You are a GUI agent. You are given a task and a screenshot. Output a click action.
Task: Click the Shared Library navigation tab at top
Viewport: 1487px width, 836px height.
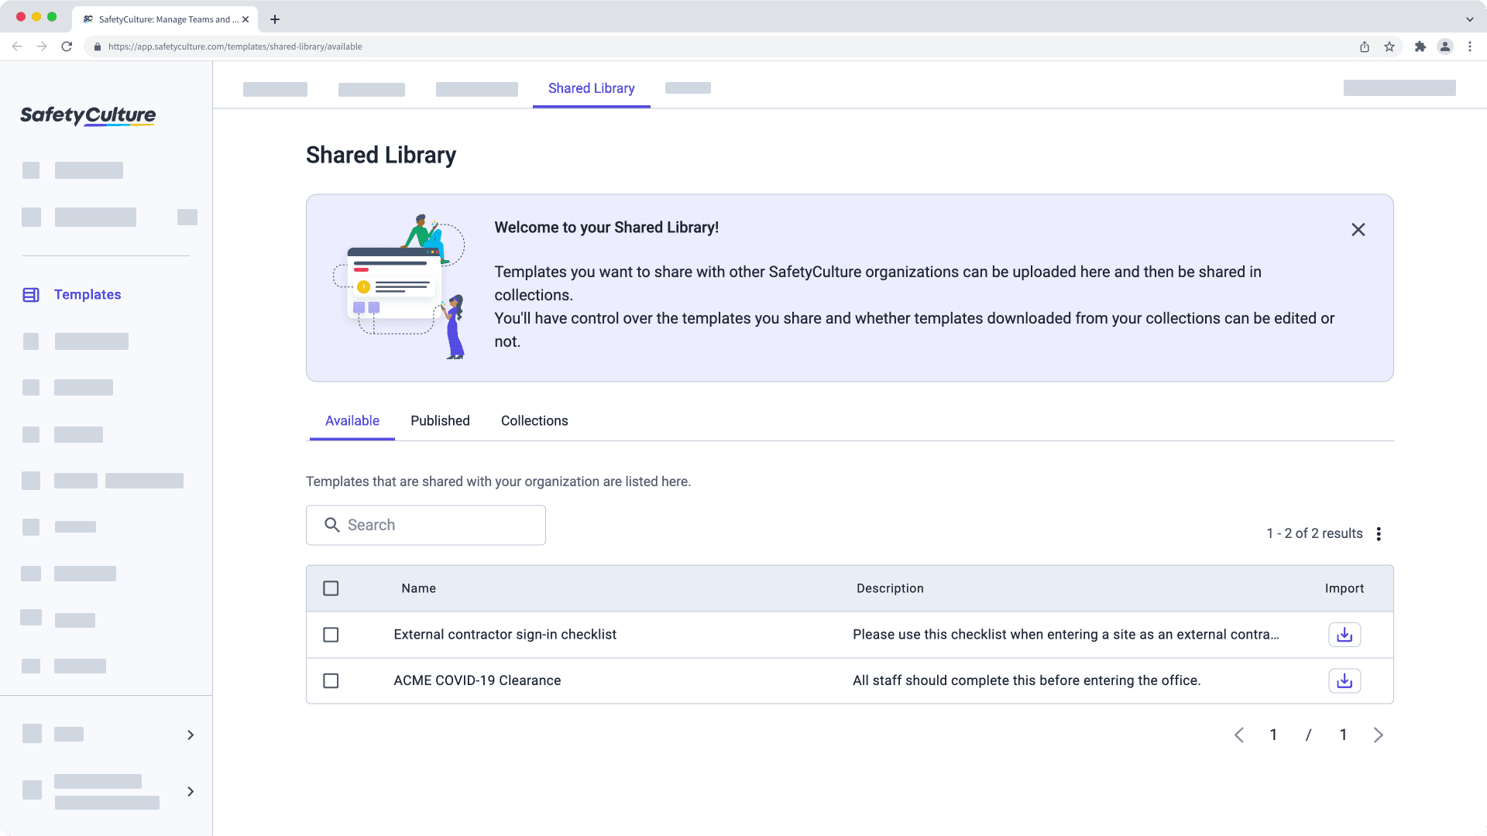592,87
